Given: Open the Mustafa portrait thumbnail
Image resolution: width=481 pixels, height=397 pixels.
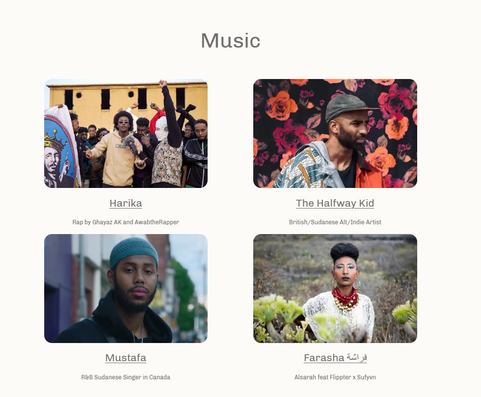Looking at the screenshot, I should point(126,289).
